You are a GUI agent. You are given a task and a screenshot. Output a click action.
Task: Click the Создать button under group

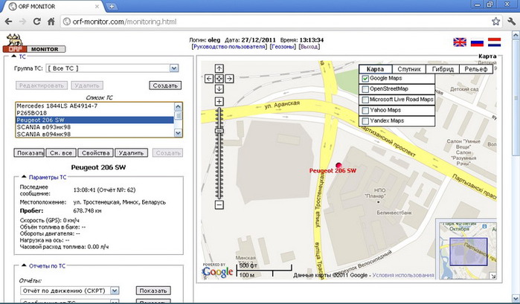165,85
